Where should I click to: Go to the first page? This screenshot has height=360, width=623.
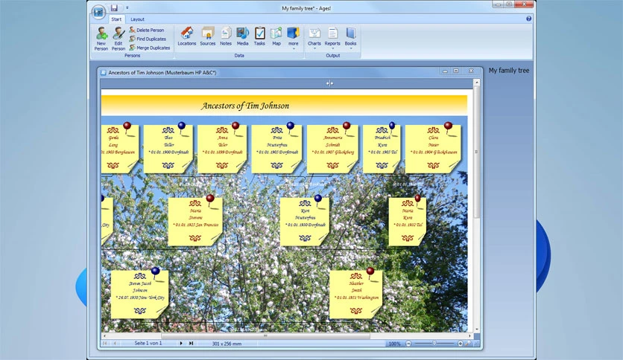105,344
